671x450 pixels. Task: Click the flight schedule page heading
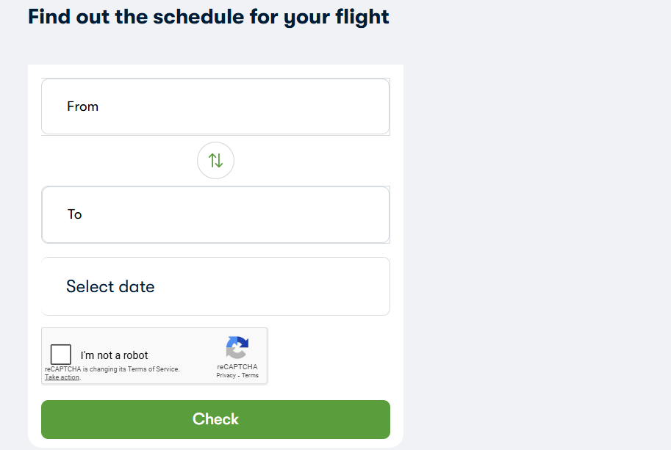point(209,16)
